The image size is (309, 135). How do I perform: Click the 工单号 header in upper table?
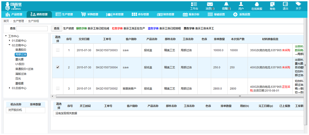(x=107, y=39)
